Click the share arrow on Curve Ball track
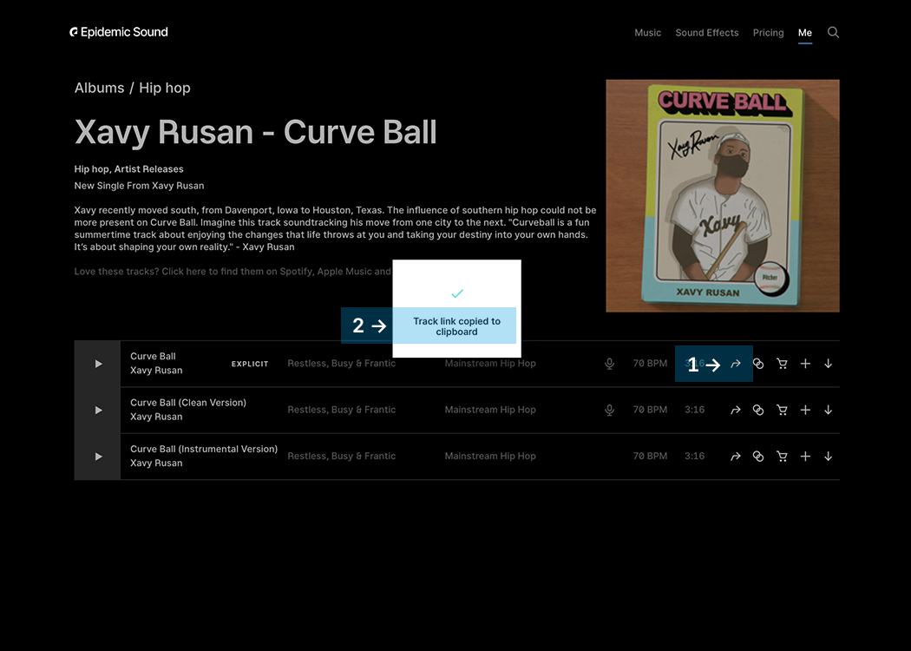 coord(735,365)
